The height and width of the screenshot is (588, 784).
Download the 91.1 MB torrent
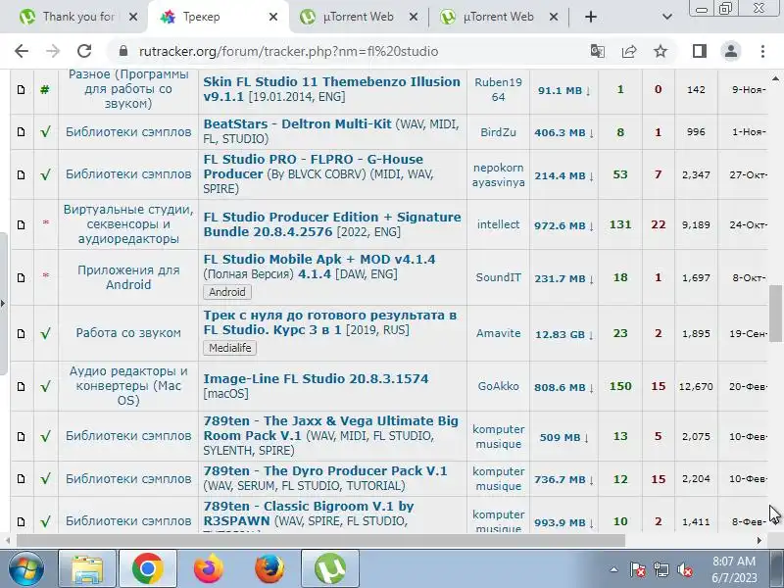tap(564, 90)
